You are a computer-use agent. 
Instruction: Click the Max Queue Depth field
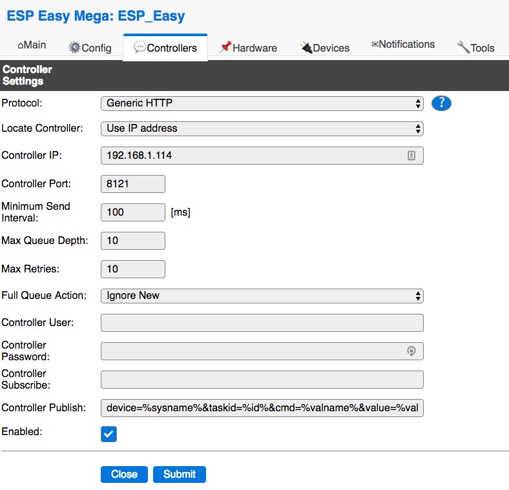133,241
